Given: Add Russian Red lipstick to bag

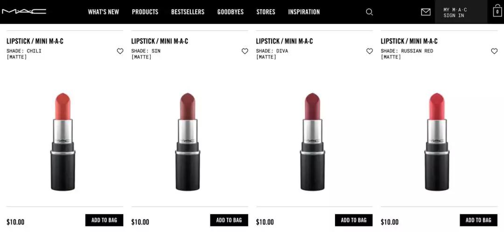Looking at the screenshot, I should click(x=479, y=220).
